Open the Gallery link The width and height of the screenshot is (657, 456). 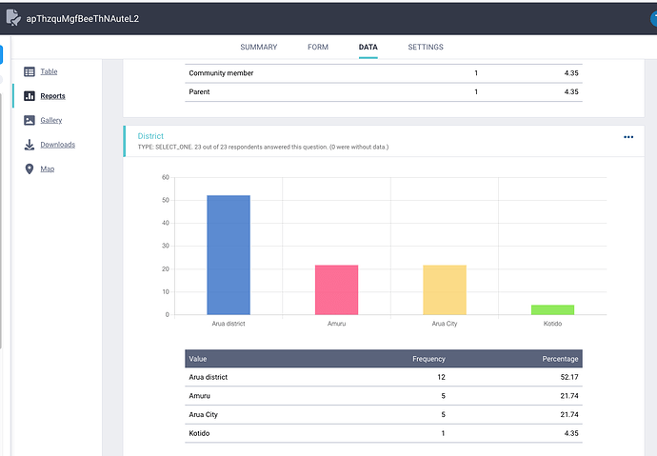[x=51, y=120]
